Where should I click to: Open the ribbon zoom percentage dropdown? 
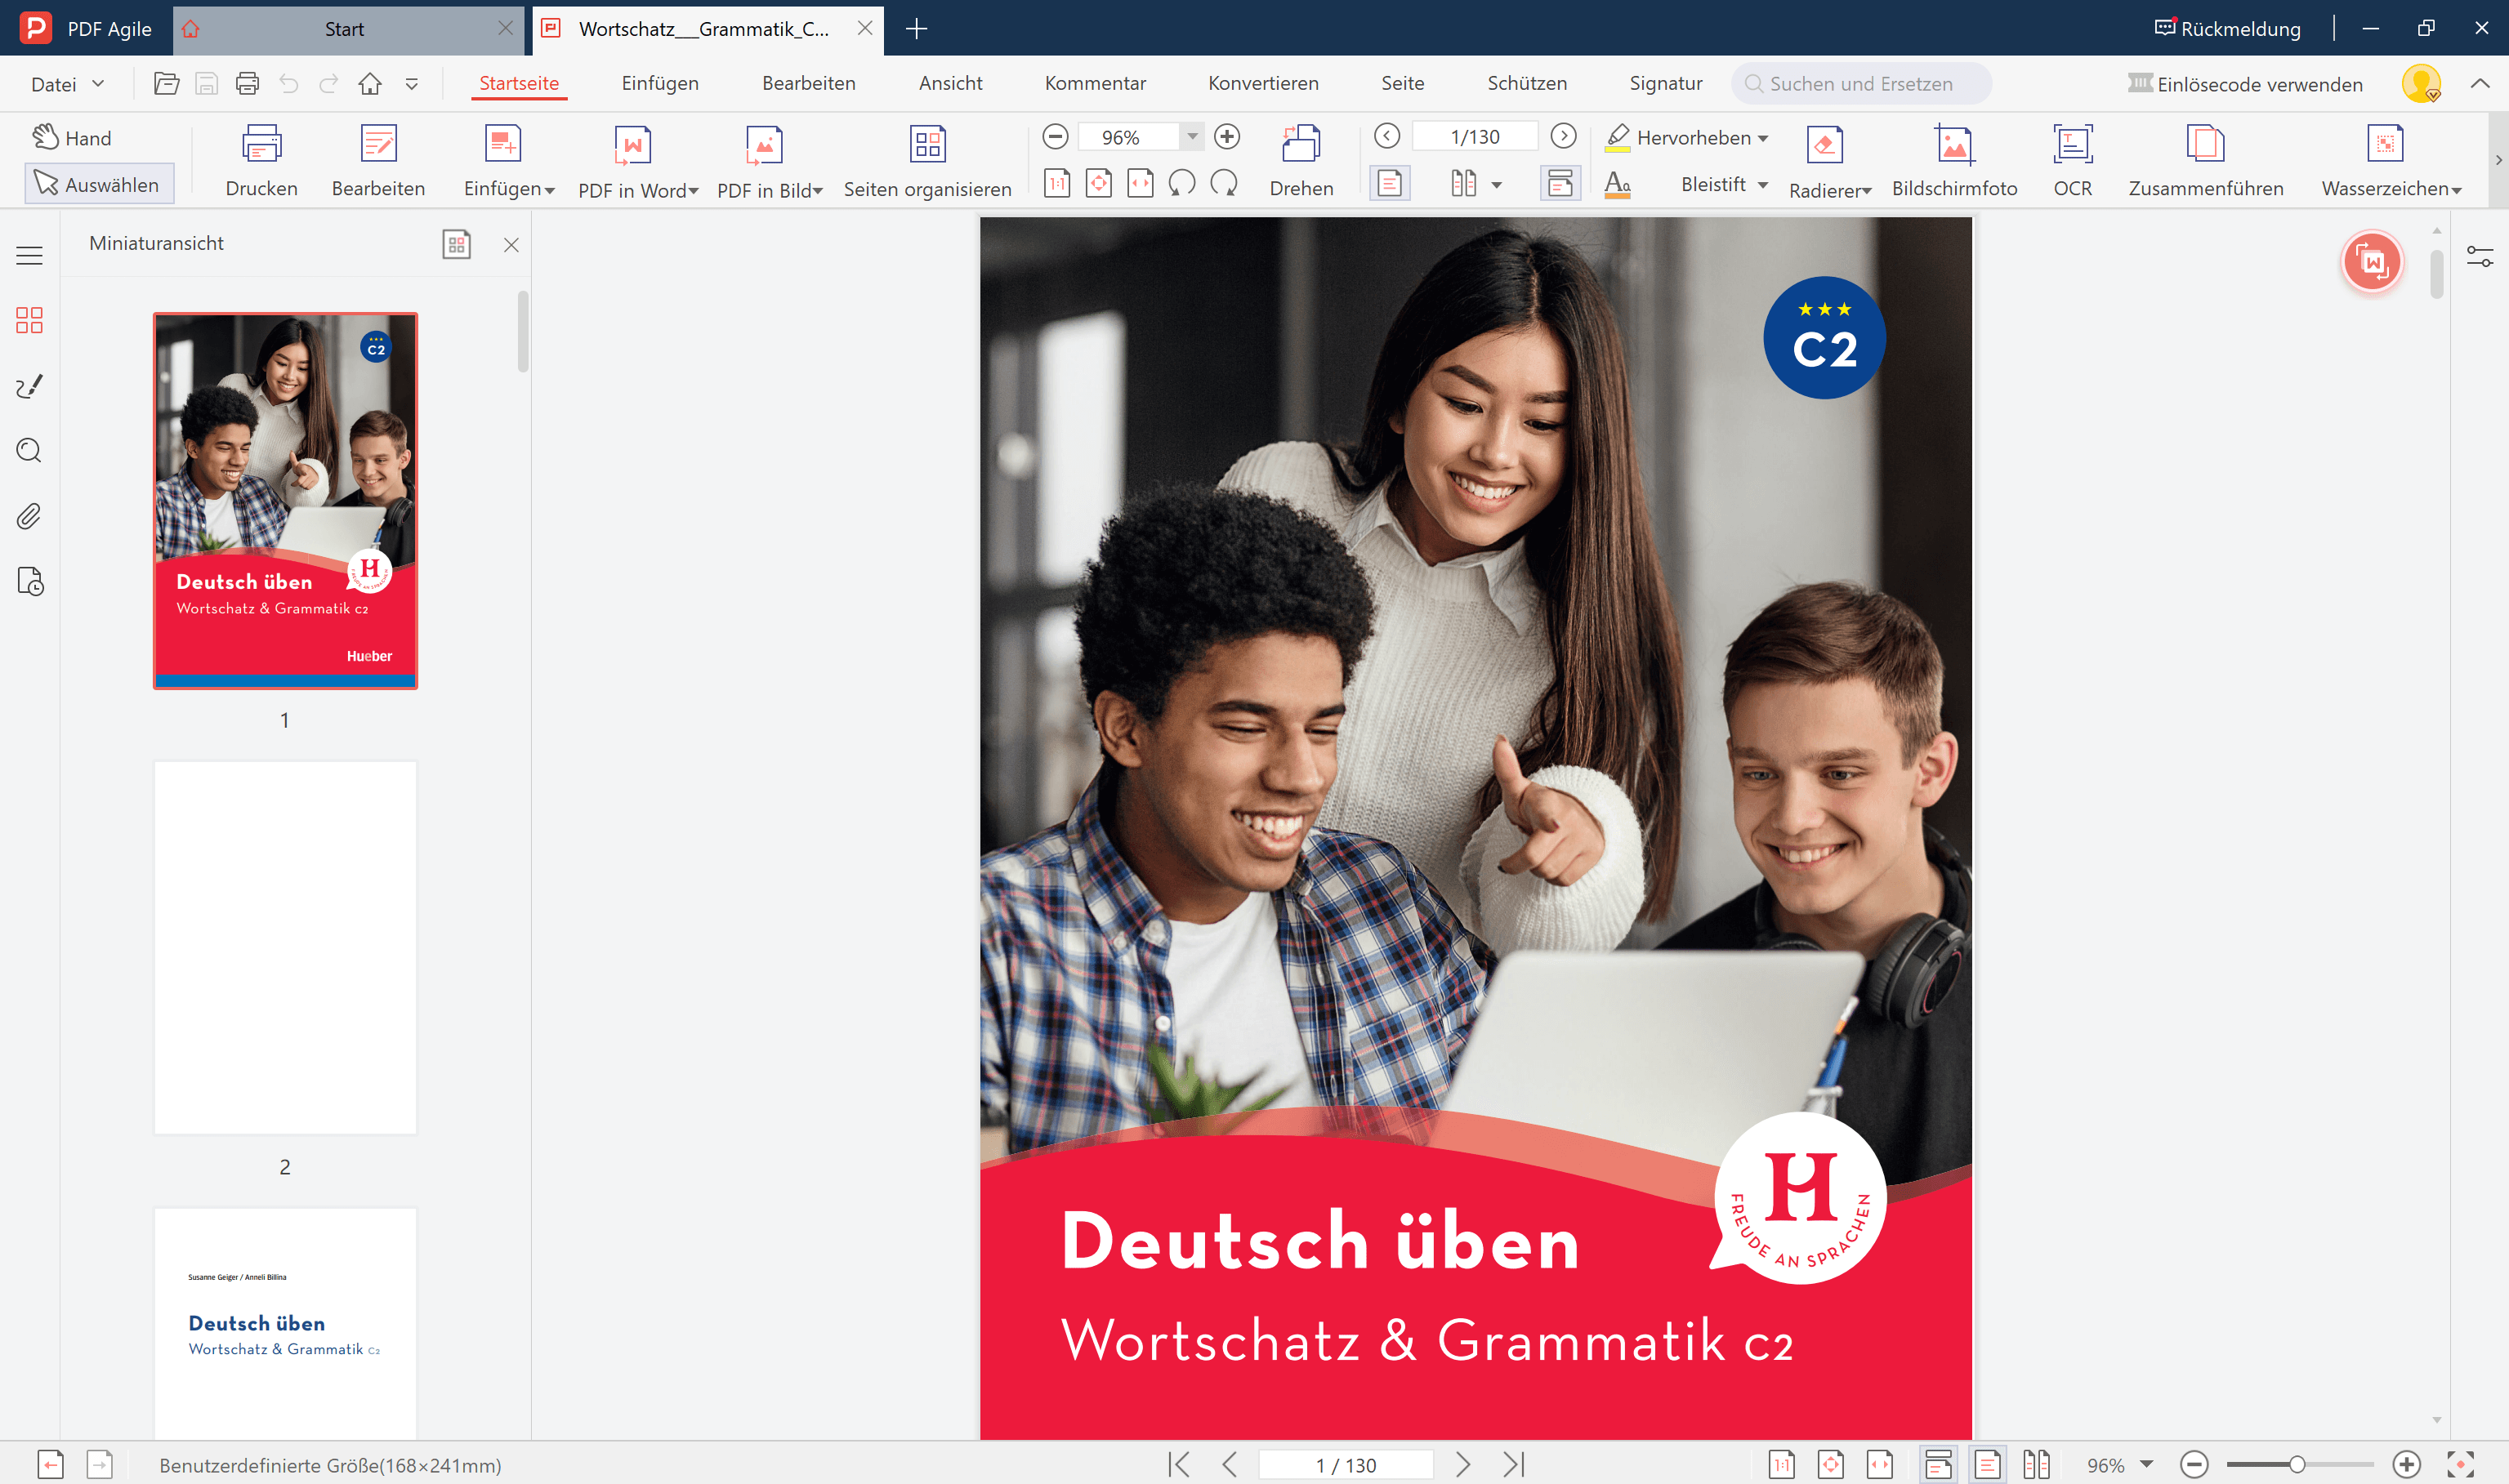pos(1192,136)
